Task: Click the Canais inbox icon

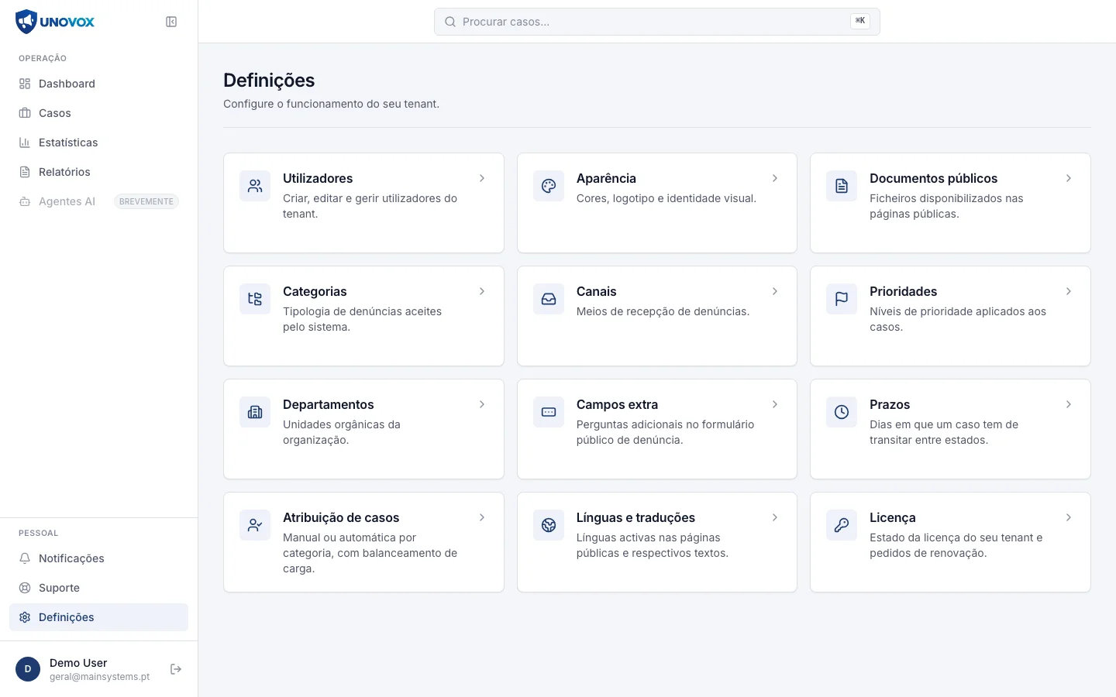Action: tap(549, 299)
